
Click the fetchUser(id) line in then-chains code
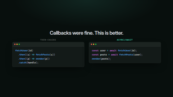(24, 51)
